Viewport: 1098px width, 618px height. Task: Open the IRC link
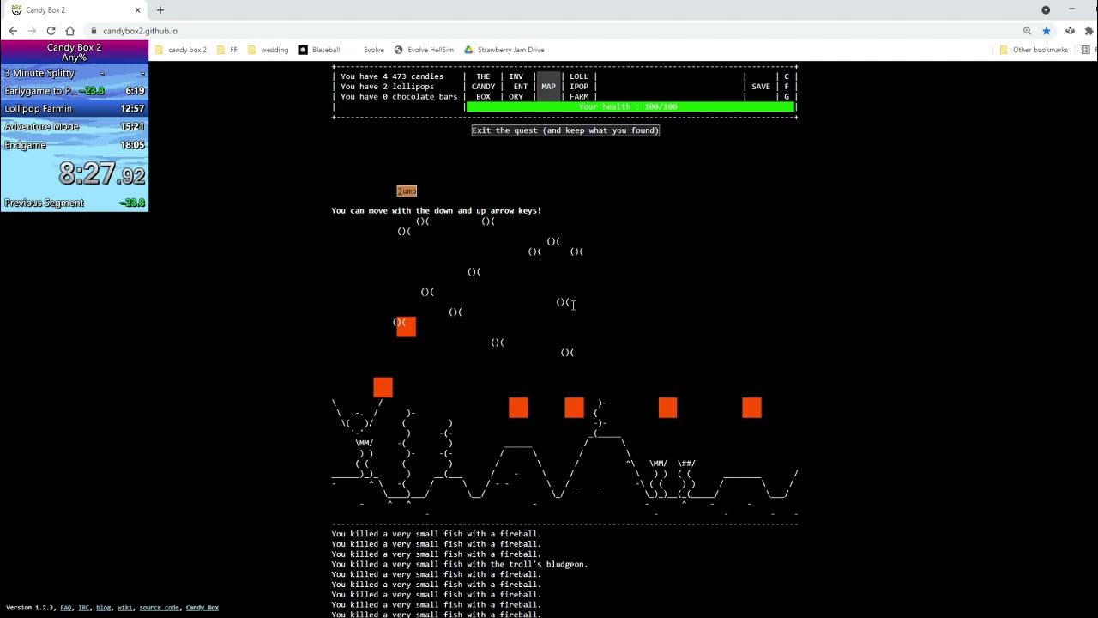[84, 608]
